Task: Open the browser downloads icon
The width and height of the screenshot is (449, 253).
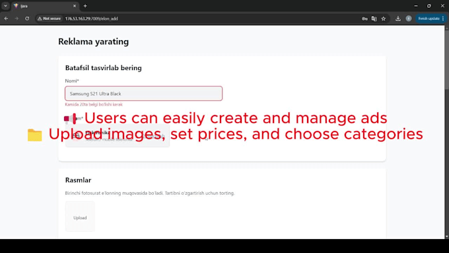Action: [x=398, y=18]
